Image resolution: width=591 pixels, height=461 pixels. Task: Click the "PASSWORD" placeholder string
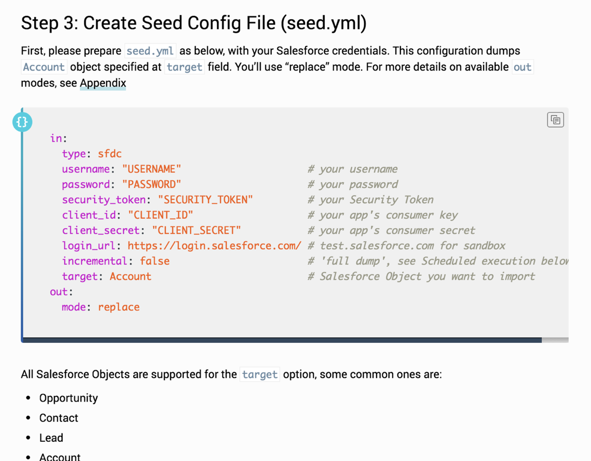tap(152, 184)
